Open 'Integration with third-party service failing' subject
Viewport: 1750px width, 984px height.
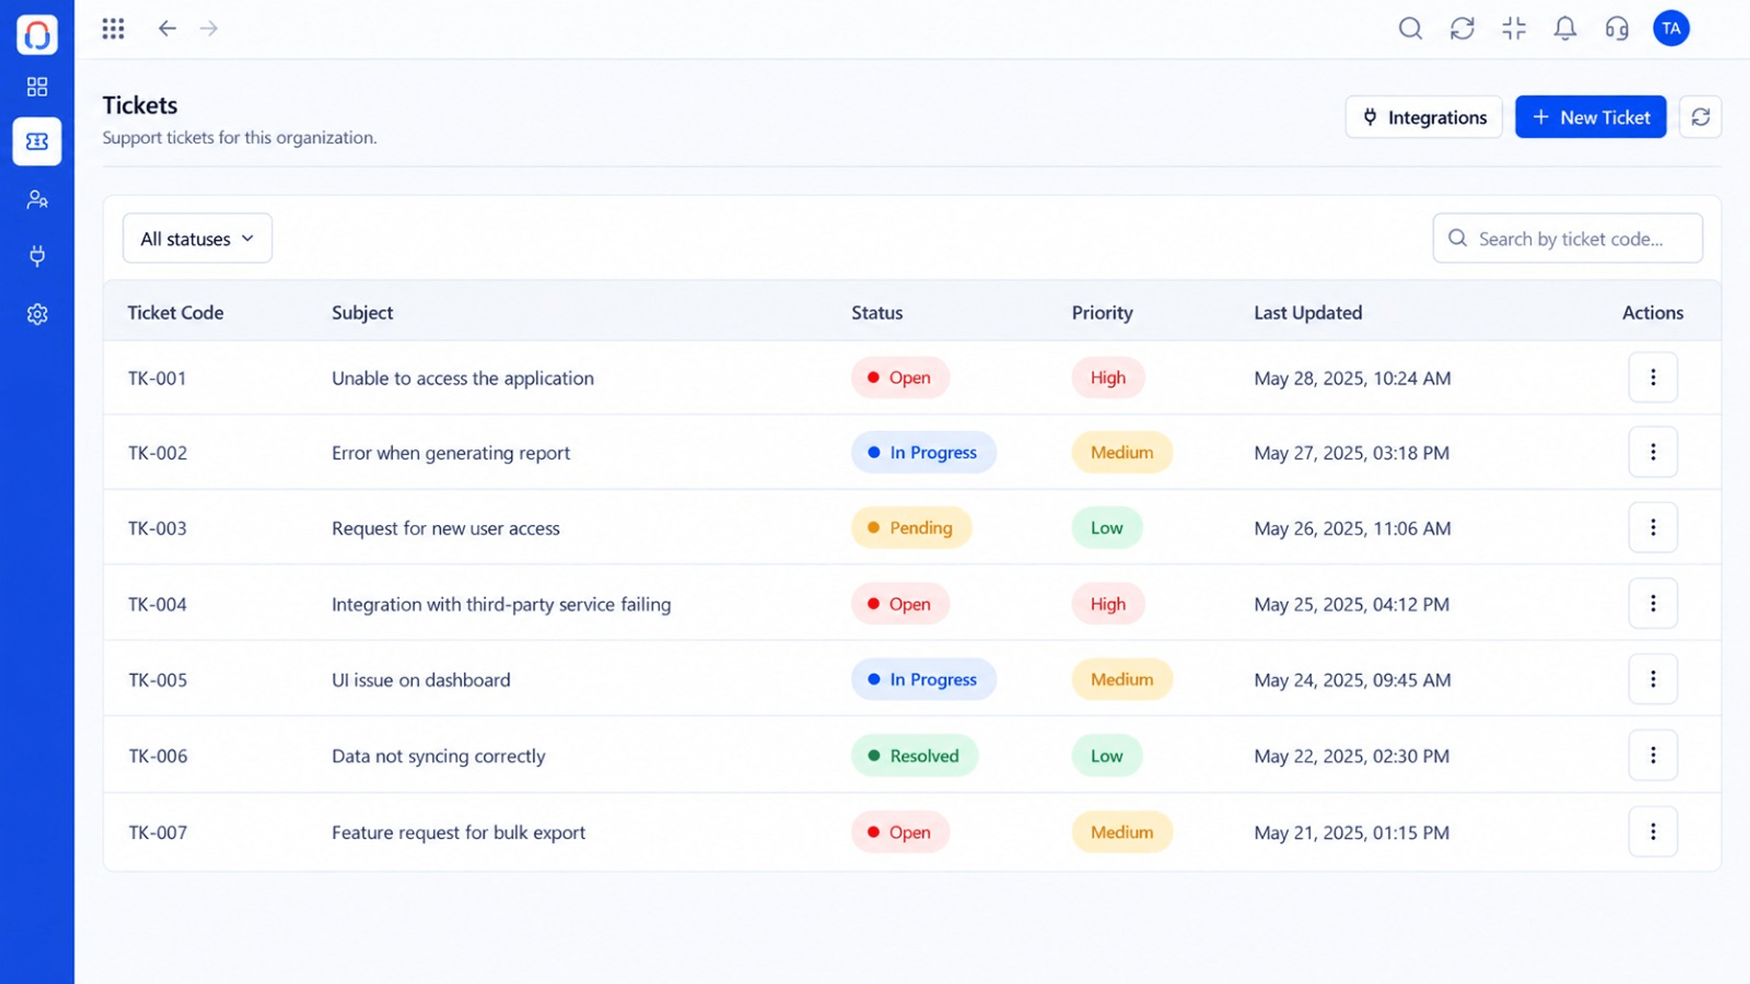tap(501, 604)
